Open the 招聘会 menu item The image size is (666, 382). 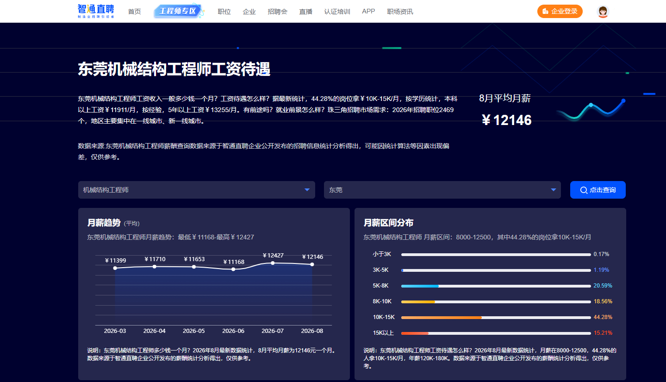(278, 12)
